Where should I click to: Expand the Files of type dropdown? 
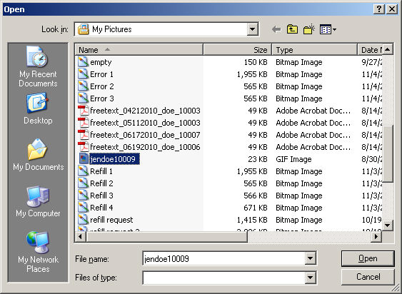[x=310, y=278]
